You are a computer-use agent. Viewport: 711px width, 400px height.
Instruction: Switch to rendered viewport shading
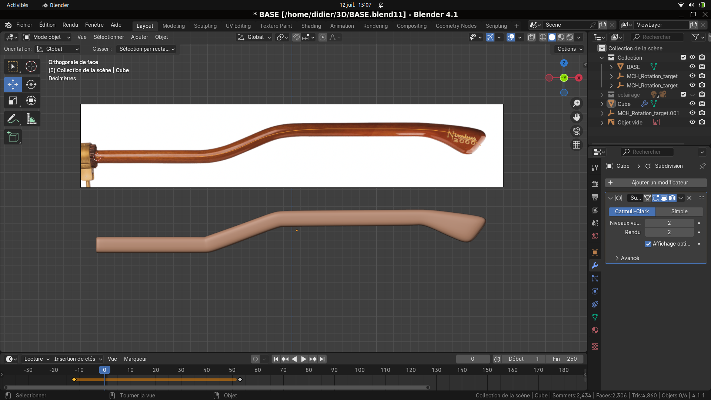570,37
